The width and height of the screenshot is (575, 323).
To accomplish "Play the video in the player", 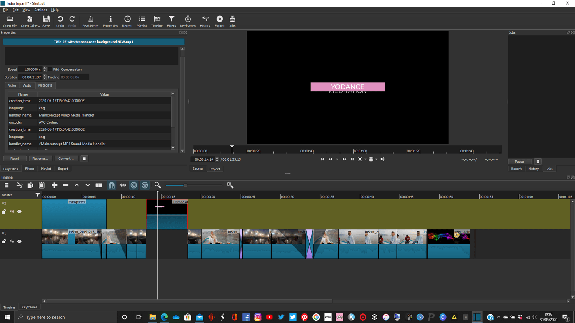I will (337, 159).
